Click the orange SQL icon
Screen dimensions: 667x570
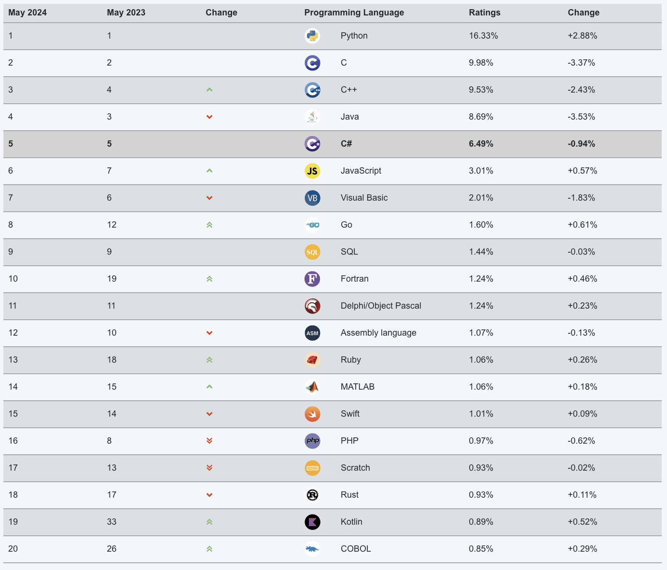click(312, 252)
